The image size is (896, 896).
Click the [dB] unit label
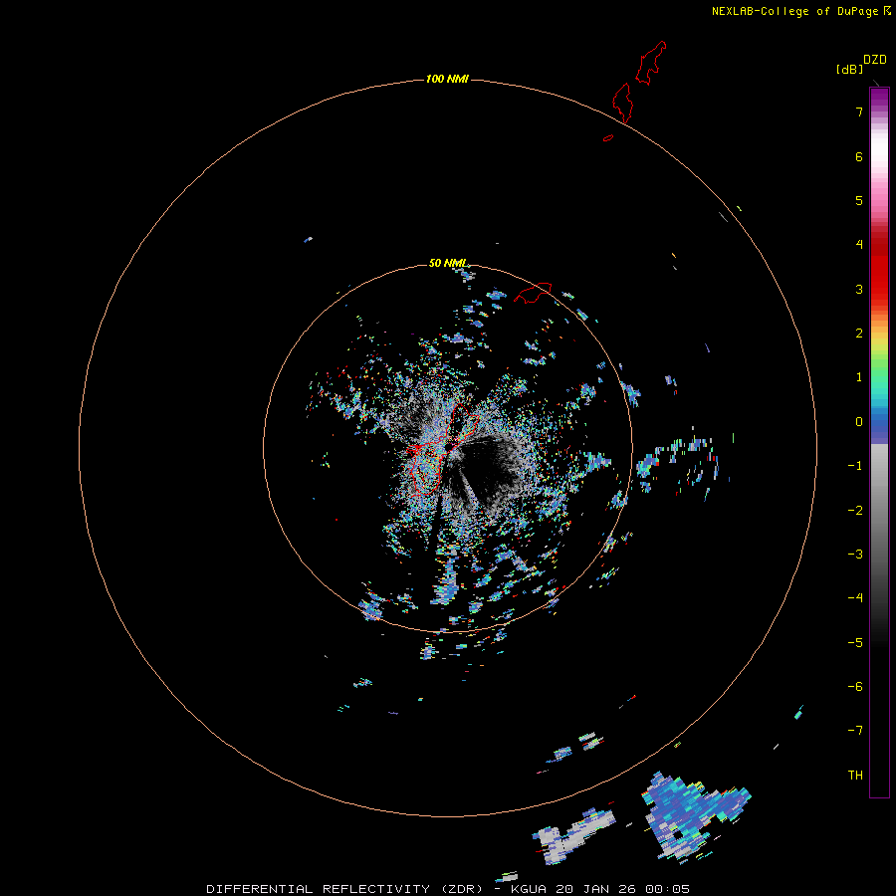tap(849, 69)
